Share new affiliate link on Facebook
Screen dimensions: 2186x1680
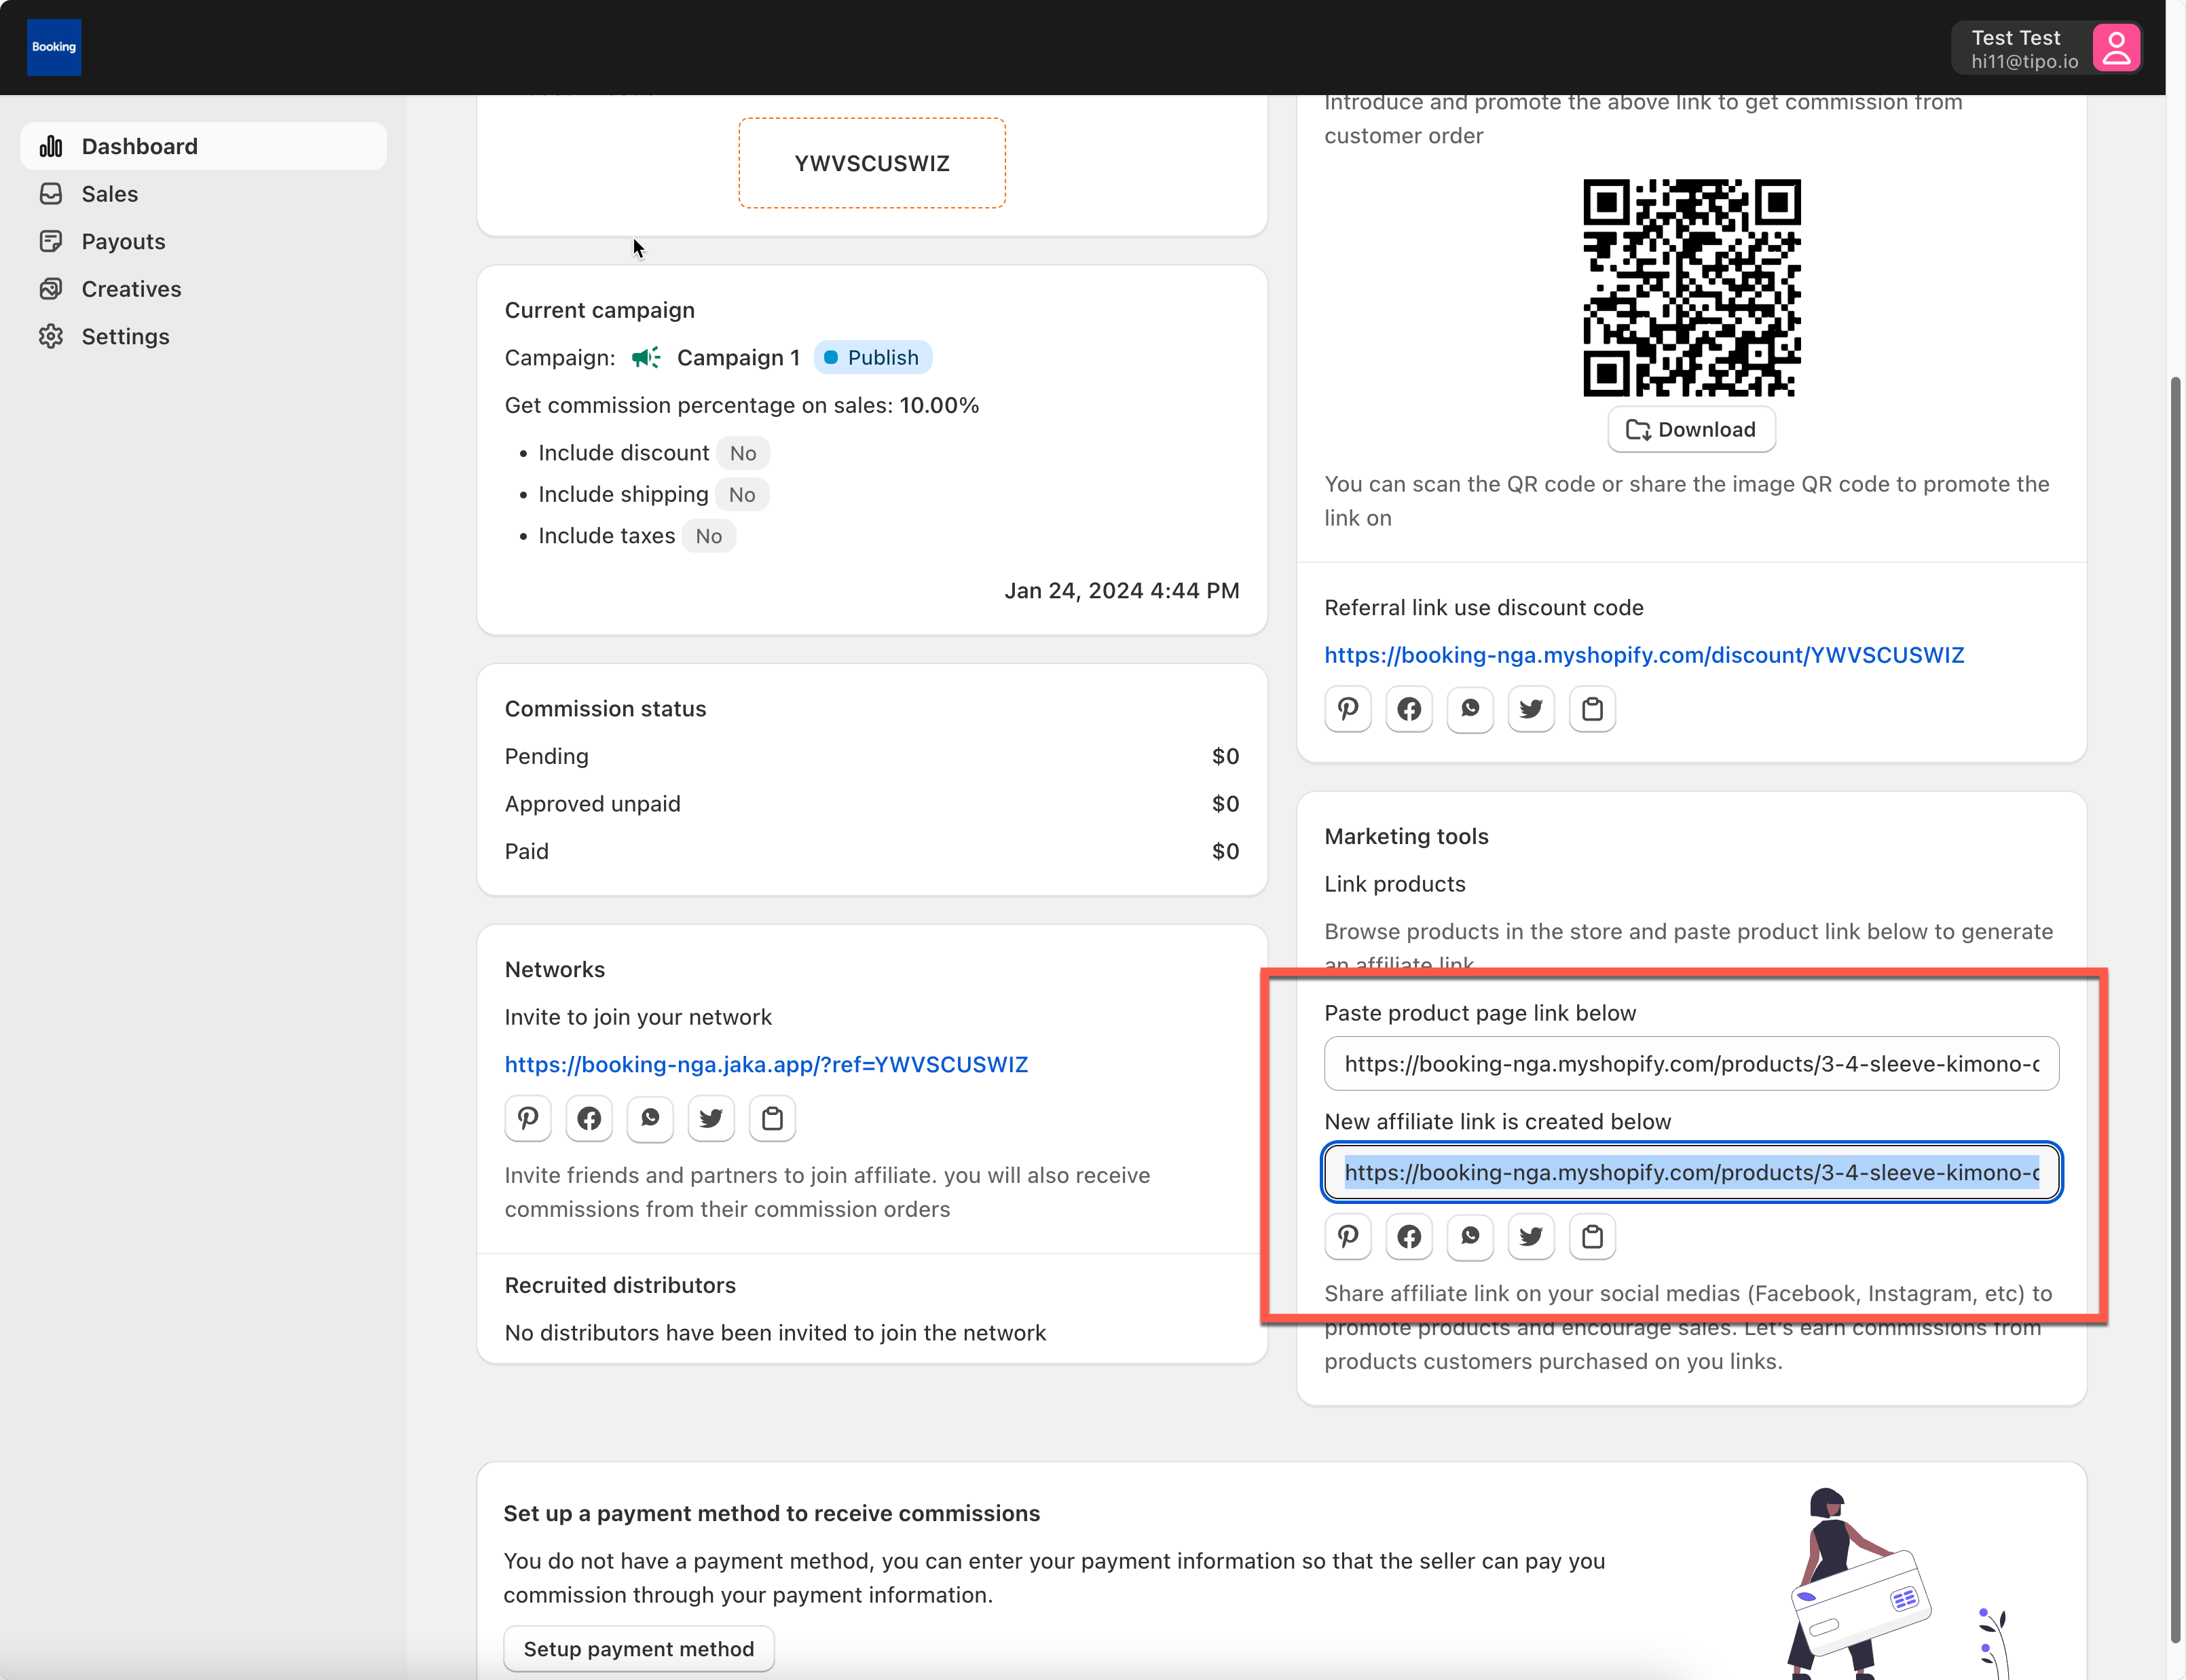click(1409, 1237)
